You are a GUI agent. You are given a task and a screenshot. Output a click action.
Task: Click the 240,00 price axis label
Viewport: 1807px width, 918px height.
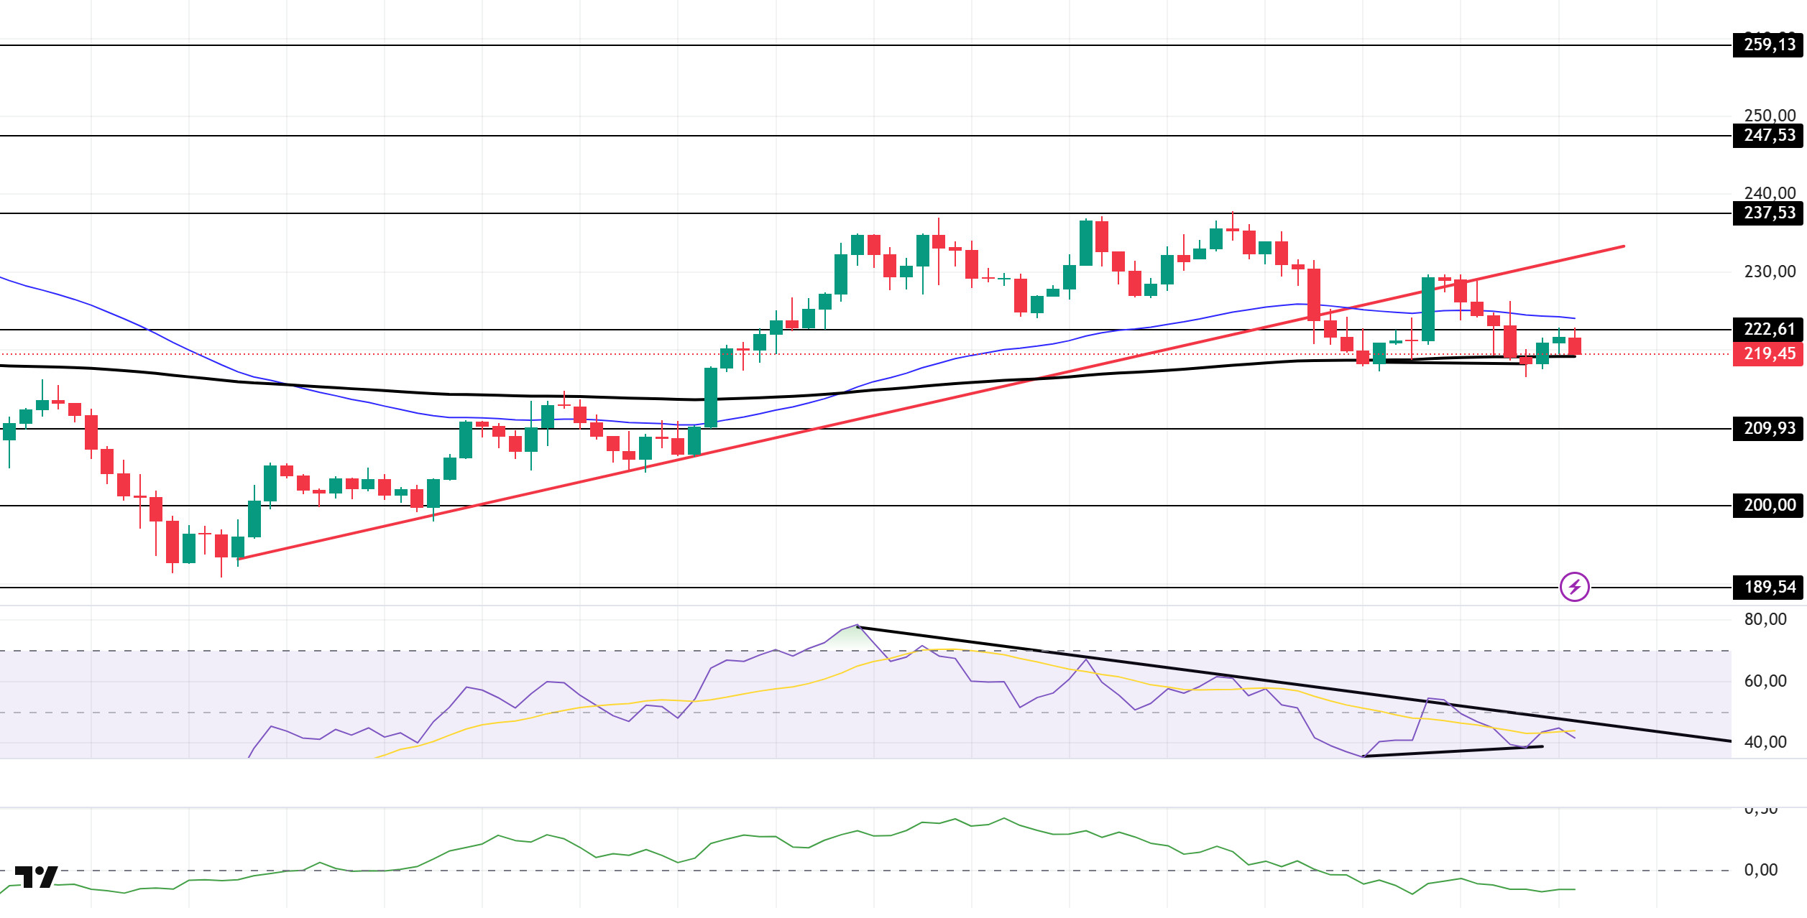click(x=1769, y=193)
